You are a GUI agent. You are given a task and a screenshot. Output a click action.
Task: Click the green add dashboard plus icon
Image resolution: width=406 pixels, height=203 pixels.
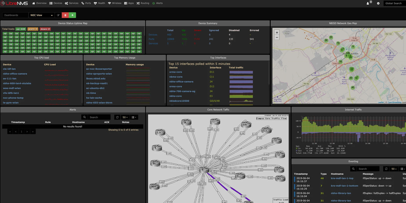click(72, 15)
